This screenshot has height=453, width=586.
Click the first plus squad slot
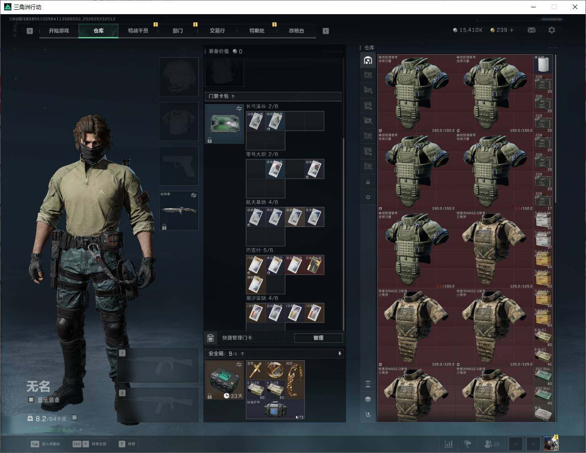[x=516, y=444]
